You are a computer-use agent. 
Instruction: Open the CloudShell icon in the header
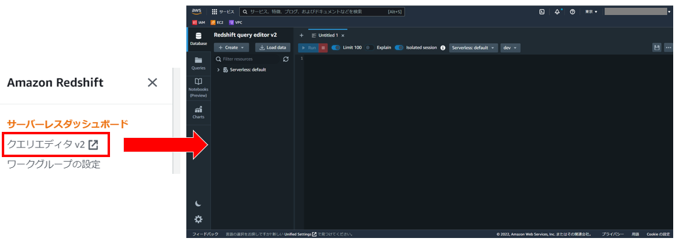[x=542, y=12]
